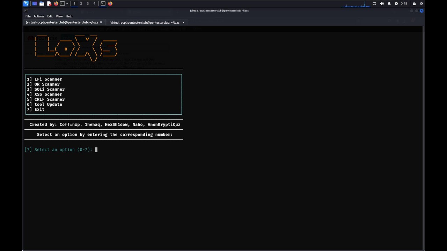Launch the text editor panel icon
Image resolution: width=447 pixels, height=251 pixels.
click(x=49, y=3)
